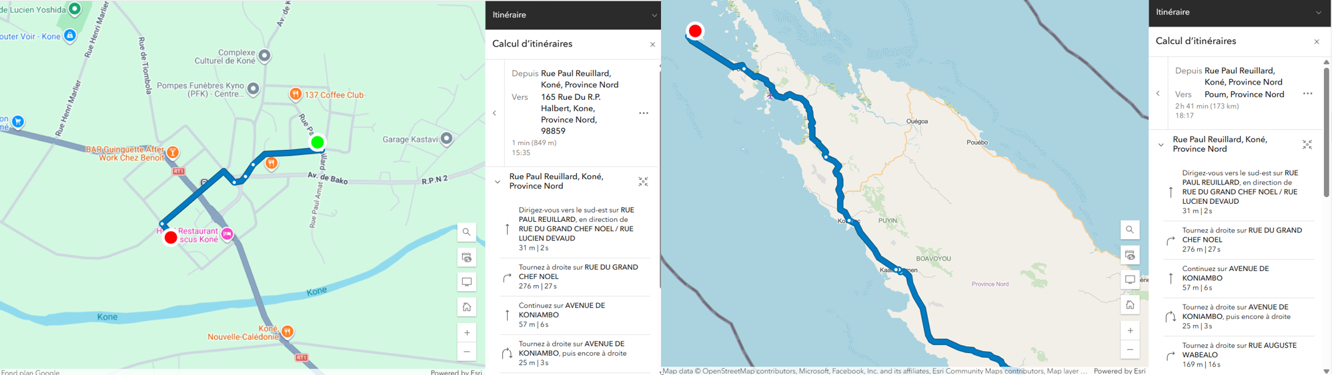The image size is (1332, 375).
Task: Go back from the route to 165 Rue Du R.P. Halbert
Action: point(495,113)
